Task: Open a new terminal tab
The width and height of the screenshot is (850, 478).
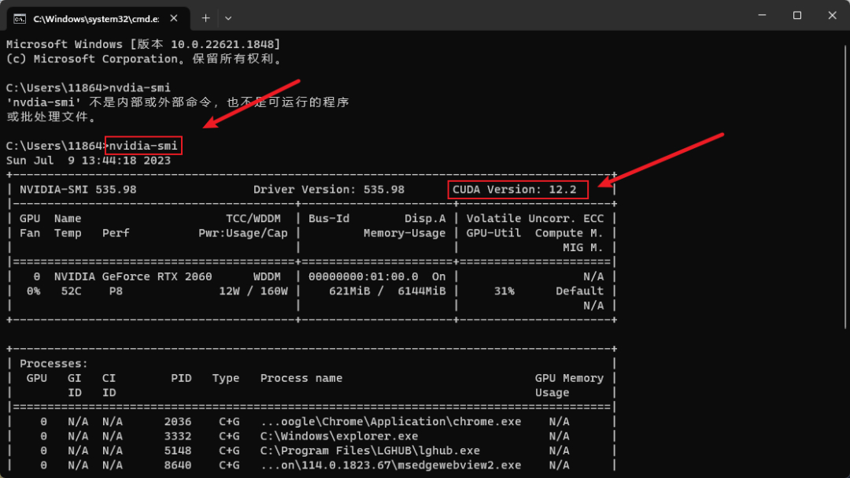Action: point(205,18)
